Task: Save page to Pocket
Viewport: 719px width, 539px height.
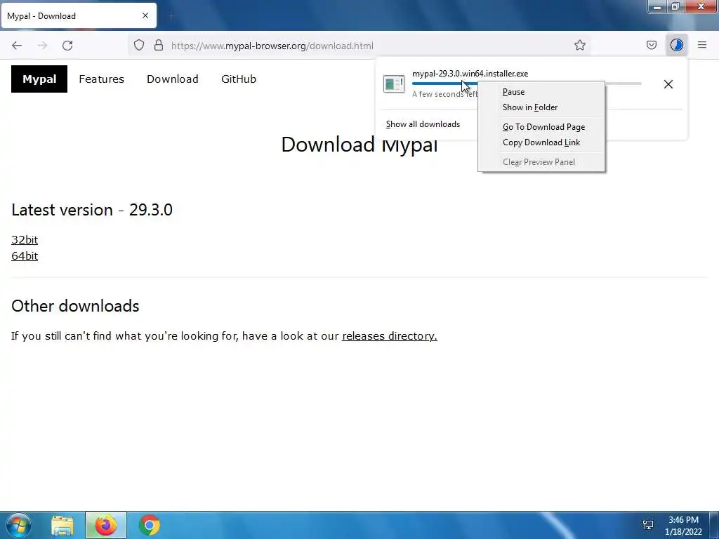Action: [651, 45]
